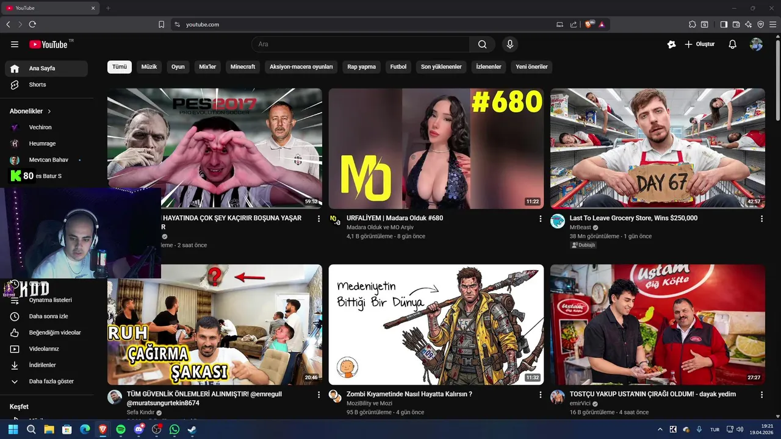Open İndirilenler in the sidebar

click(x=46, y=365)
